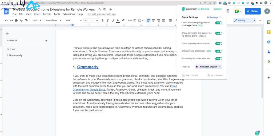
Task: Open the Normal text style dropdown
Action: 53,20
